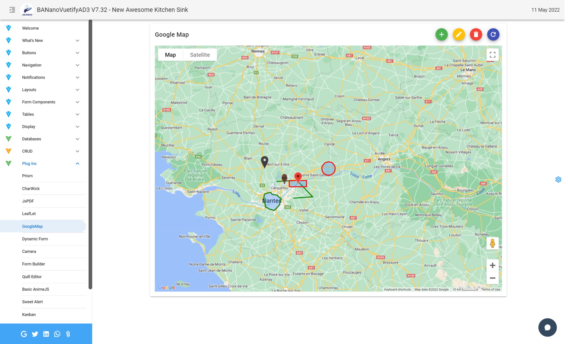The width and height of the screenshot is (568, 344).
Task: Click the Google logo on map
Action: pyautogui.click(x=167, y=287)
